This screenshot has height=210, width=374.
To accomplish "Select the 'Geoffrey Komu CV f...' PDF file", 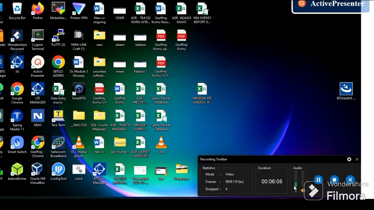I will point(161,67).
